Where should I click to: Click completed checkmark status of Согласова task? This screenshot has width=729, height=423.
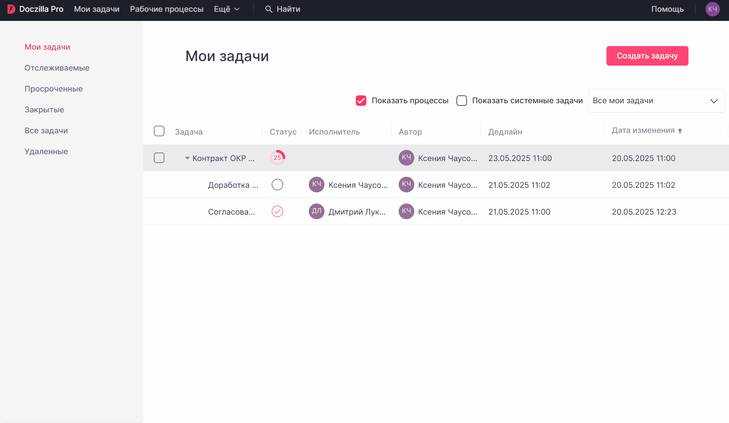coord(277,211)
